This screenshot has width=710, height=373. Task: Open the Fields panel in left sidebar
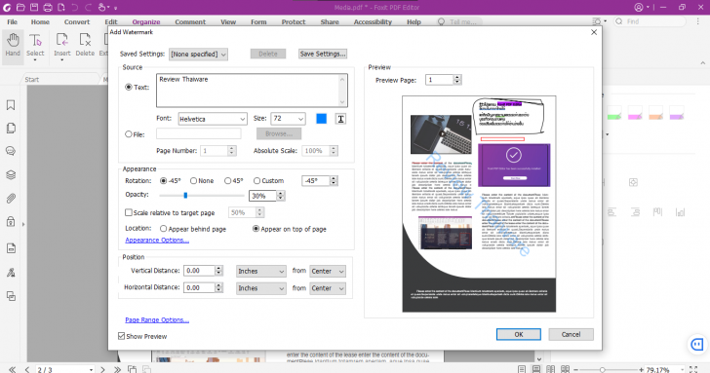11,248
